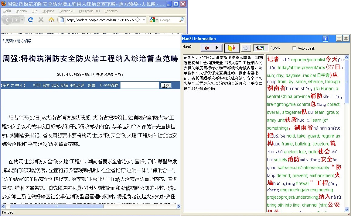Click the 留言 link
Image resolution: width=351 pixels, height=216 pixels.
click(46, 85)
